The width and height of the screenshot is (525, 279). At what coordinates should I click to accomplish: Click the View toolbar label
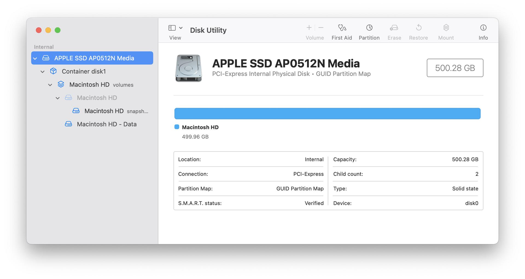click(x=175, y=38)
